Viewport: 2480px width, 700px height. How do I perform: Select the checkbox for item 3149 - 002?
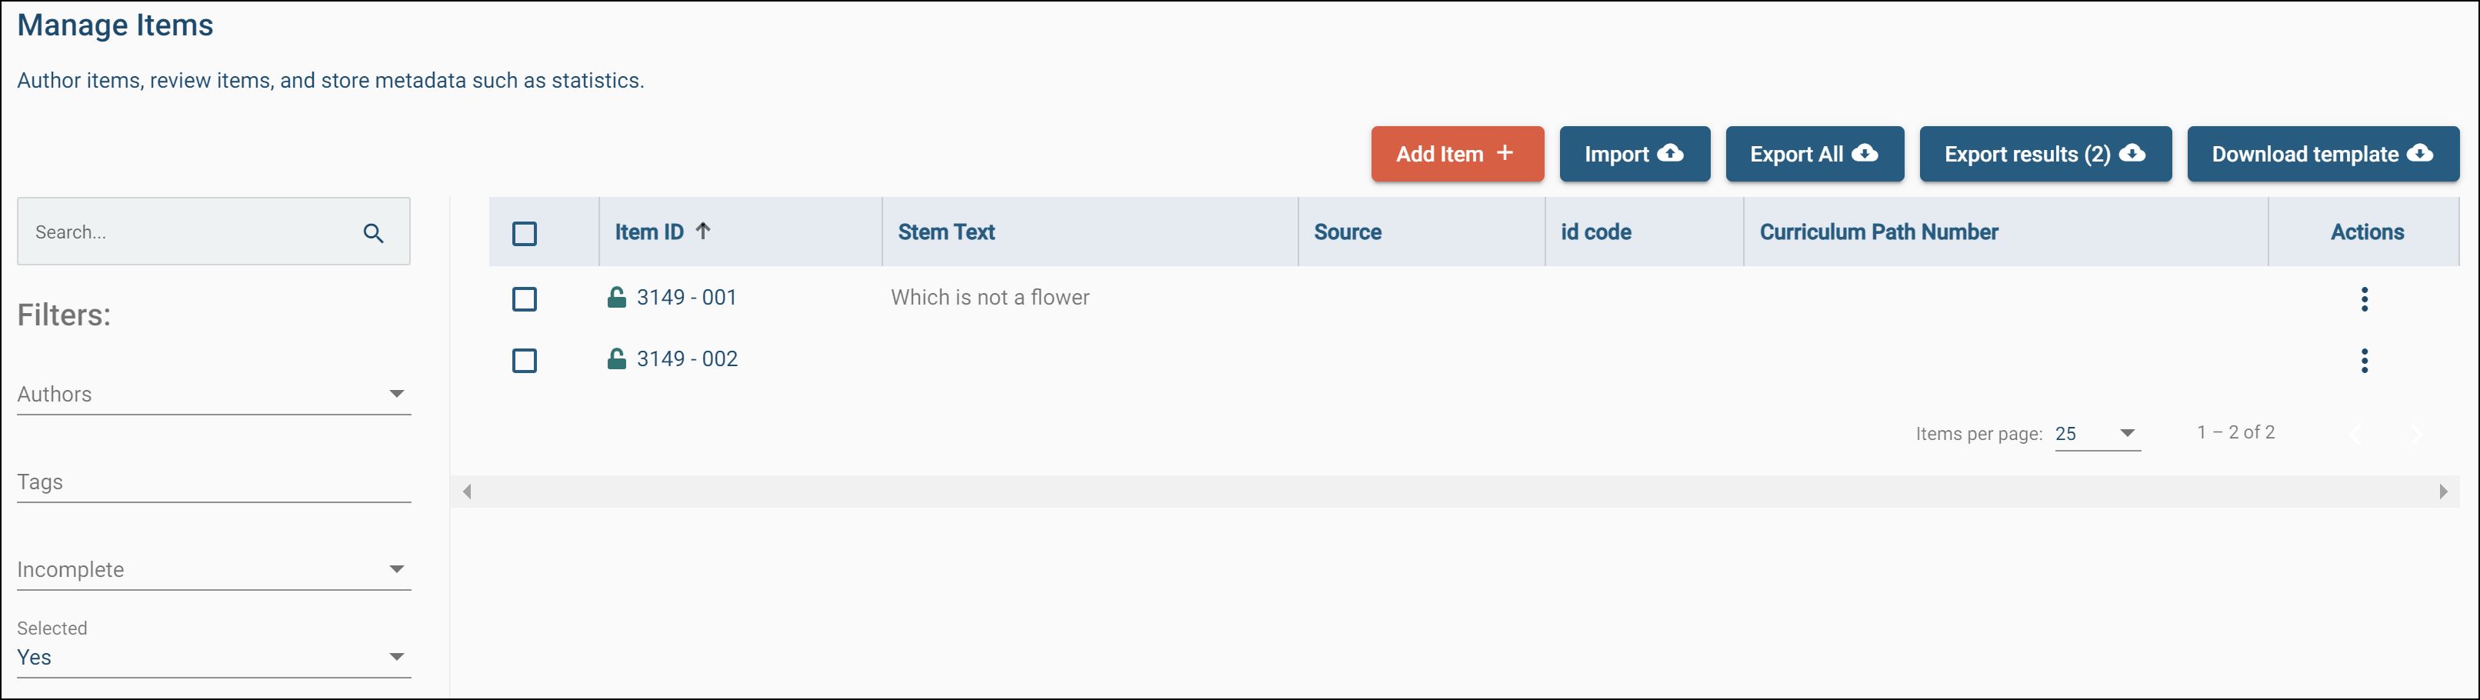tap(525, 360)
